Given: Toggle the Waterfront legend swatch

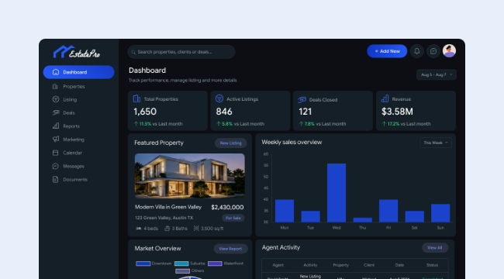Looking at the screenshot, I should [x=215, y=263].
